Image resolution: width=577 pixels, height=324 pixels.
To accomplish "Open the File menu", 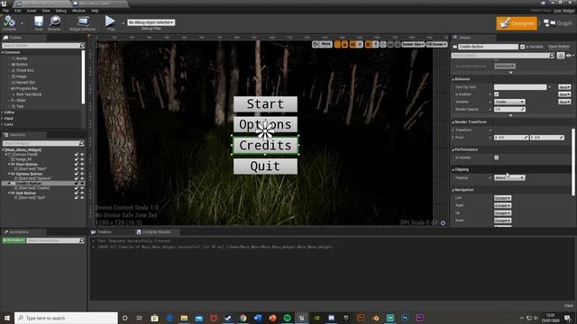I will point(5,11).
